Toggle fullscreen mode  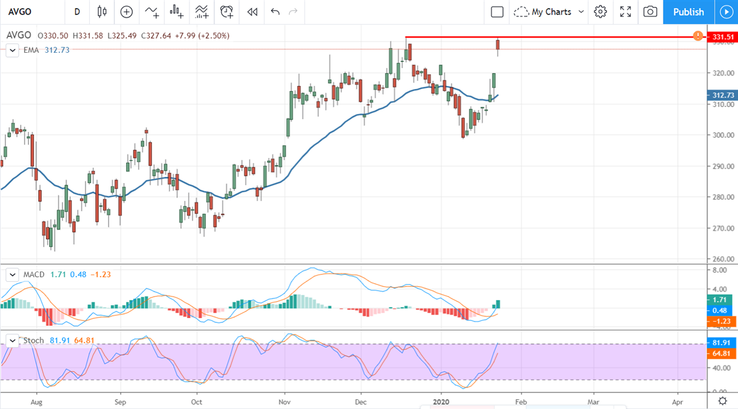[x=625, y=12]
